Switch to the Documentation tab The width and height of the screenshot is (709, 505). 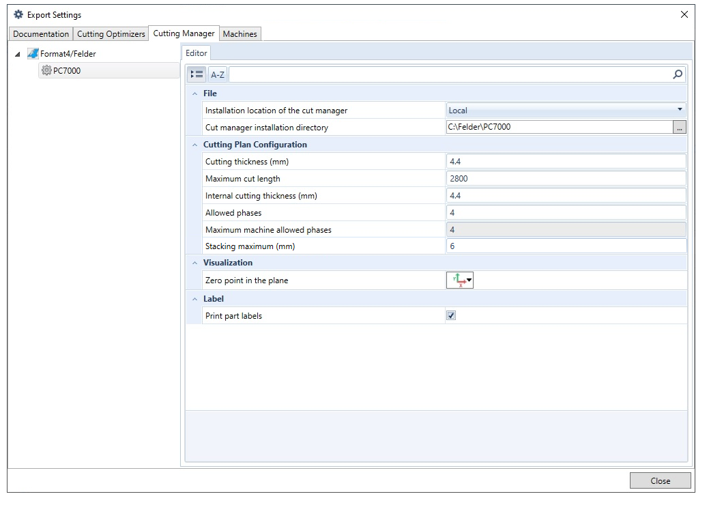coord(41,34)
